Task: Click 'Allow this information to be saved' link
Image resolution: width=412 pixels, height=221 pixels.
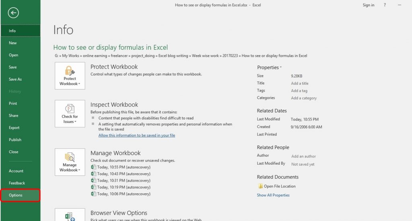Action: tap(137, 135)
